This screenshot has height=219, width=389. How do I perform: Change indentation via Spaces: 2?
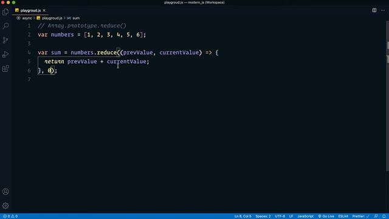(263, 217)
